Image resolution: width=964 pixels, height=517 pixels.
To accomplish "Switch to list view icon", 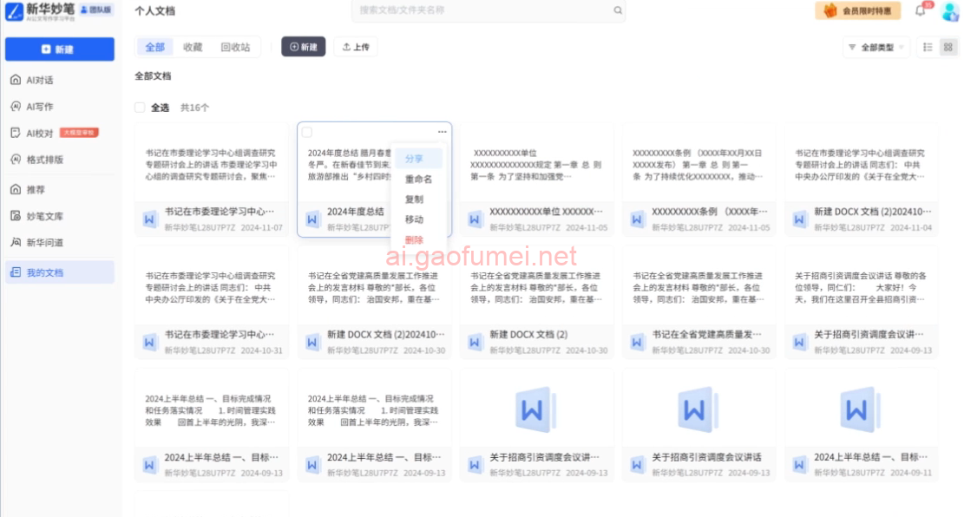I will (x=928, y=47).
